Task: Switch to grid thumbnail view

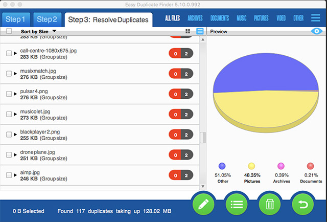Action: tap(188, 31)
